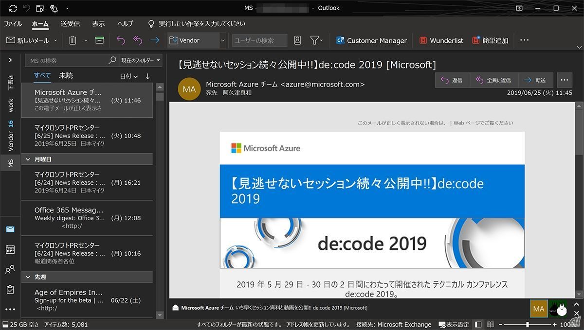
Task: Click the Archive box icon in toolbar
Action: [x=100, y=40]
